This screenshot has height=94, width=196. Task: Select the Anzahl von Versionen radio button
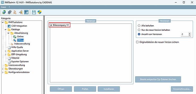[x=139, y=34]
